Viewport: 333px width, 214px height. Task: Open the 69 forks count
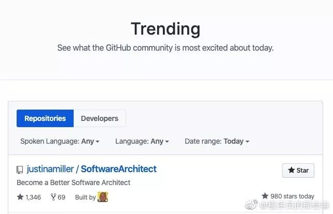pyautogui.click(x=61, y=197)
